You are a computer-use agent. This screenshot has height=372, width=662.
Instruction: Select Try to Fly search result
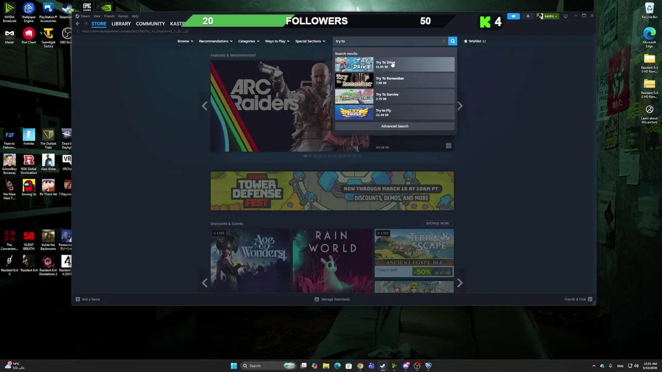395,112
